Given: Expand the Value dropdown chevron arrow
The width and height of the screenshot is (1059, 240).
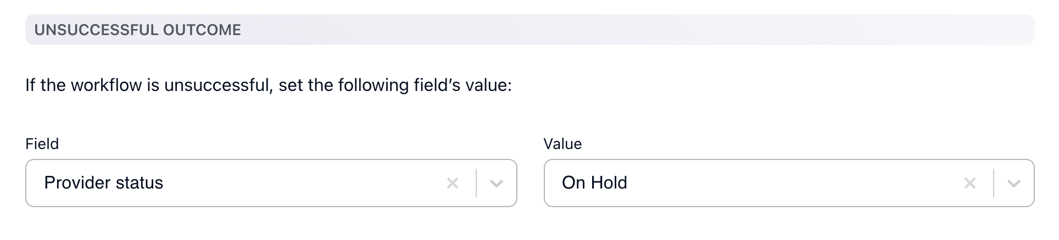Looking at the screenshot, I should (x=1013, y=183).
